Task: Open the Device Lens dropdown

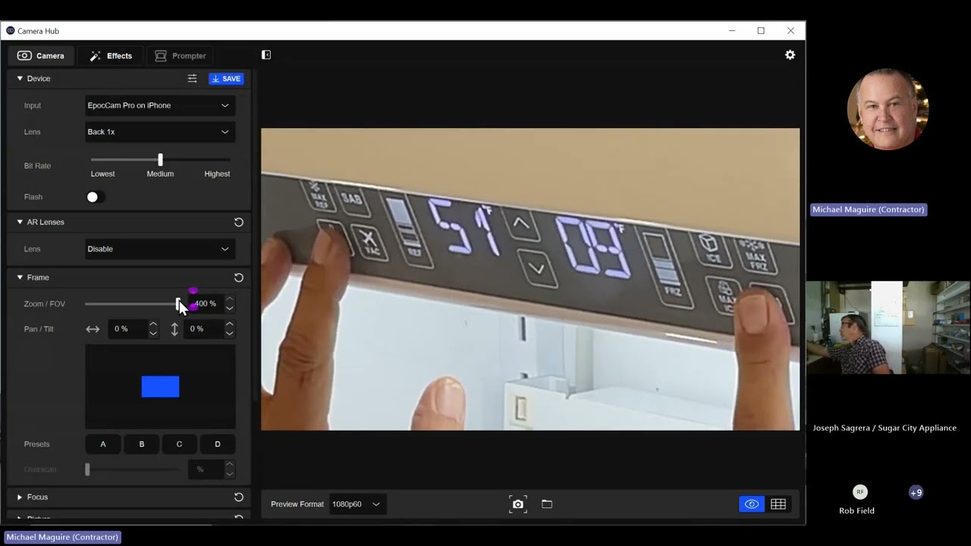Action: [x=159, y=132]
